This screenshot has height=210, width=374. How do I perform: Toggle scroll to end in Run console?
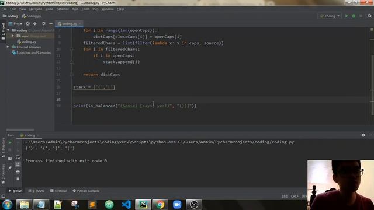click(18, 164)
